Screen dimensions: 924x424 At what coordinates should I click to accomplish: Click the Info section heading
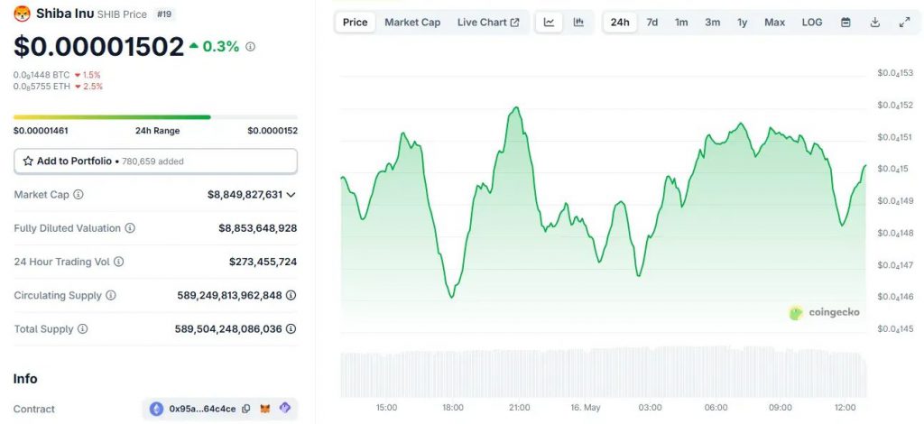pyautogui.click(x=25, y=379)
